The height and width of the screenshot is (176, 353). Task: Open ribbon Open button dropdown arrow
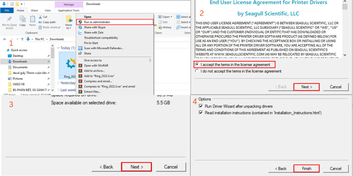click(172, 17)
